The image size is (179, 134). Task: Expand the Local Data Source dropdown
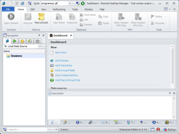[40, 46]
